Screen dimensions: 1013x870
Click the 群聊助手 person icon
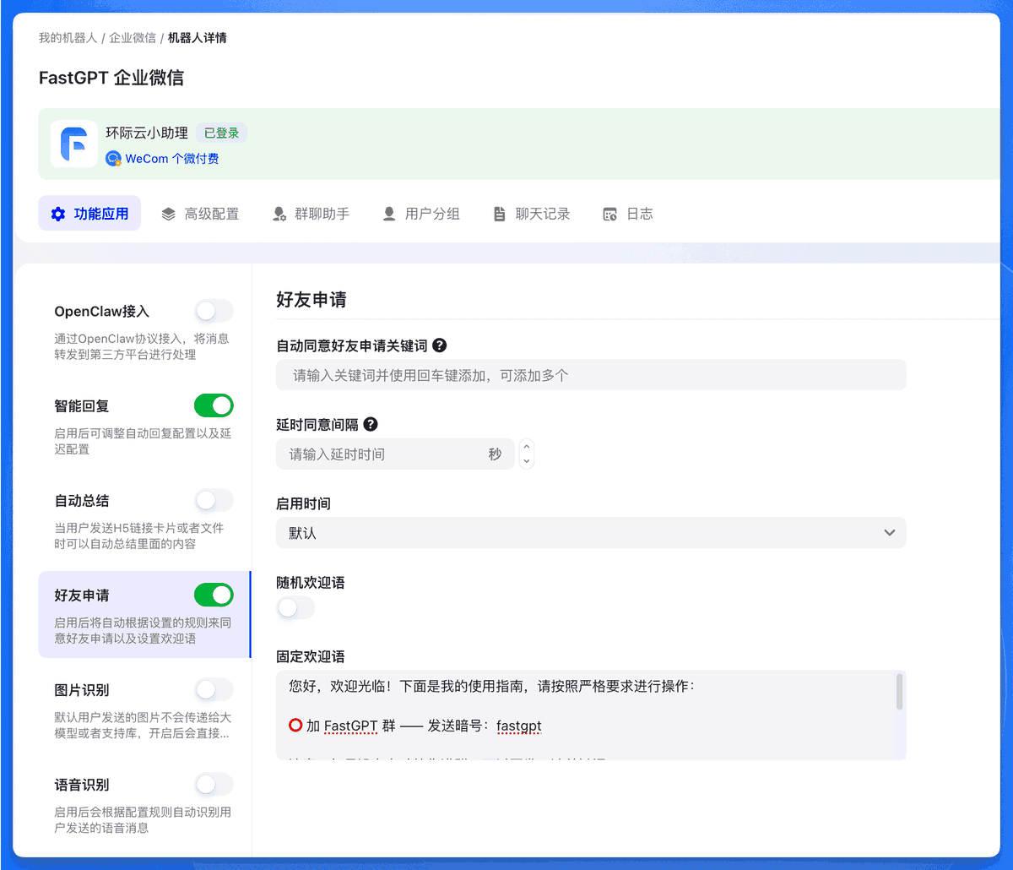[279, 214]
